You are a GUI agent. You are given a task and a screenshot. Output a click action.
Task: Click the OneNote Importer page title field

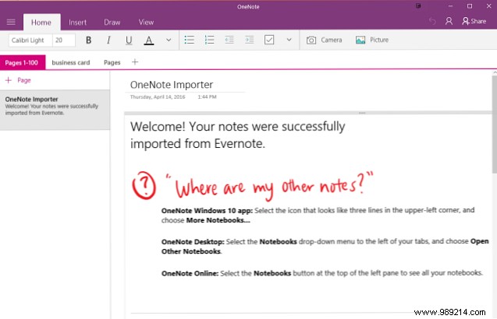pyautogui.click(x=172, y=85)
